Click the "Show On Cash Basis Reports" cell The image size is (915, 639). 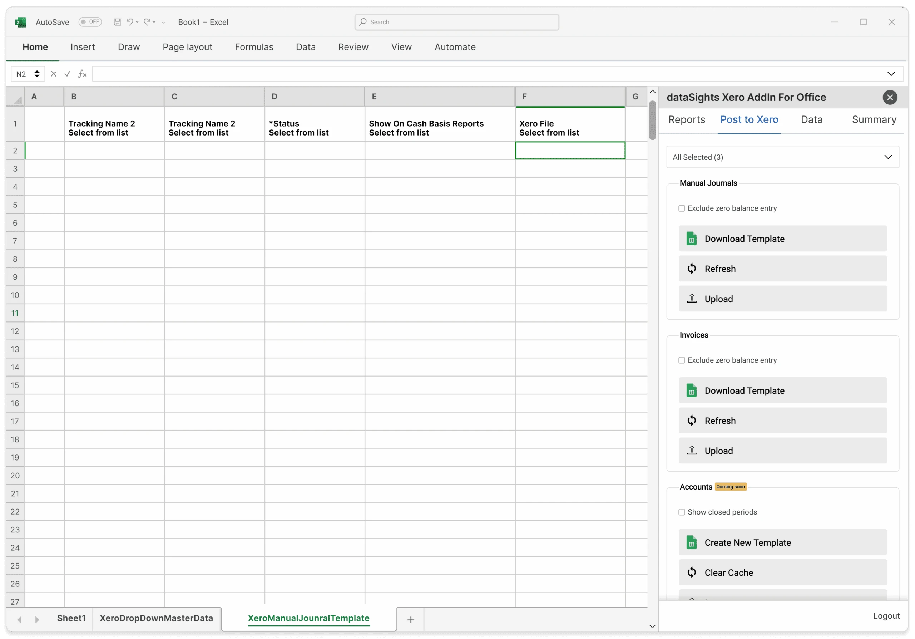440,124
